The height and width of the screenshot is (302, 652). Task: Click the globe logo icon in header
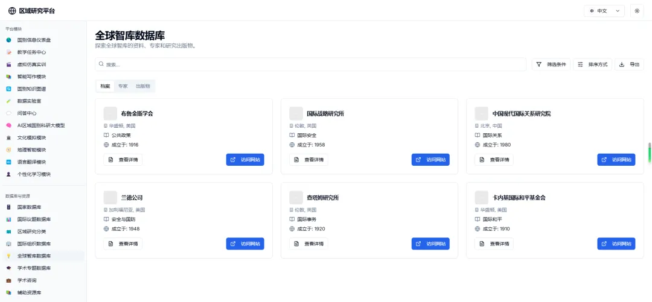point(12,11)
